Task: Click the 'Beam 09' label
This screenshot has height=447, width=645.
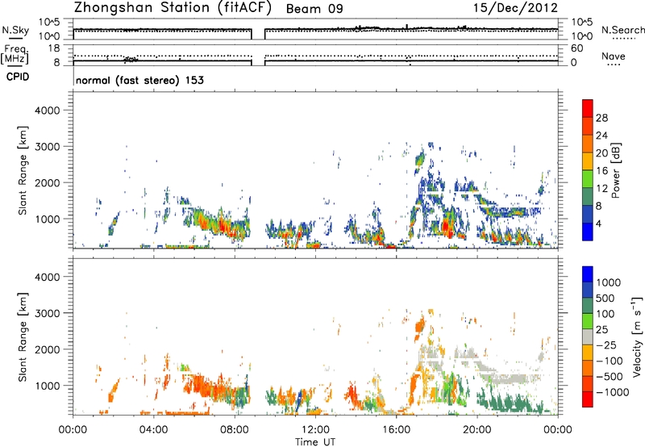Action: coord(314,9)
